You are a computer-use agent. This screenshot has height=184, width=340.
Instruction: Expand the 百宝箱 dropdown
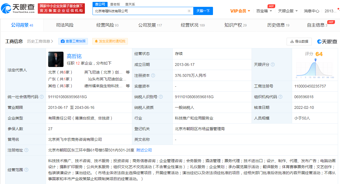click(x=264, y=11)
